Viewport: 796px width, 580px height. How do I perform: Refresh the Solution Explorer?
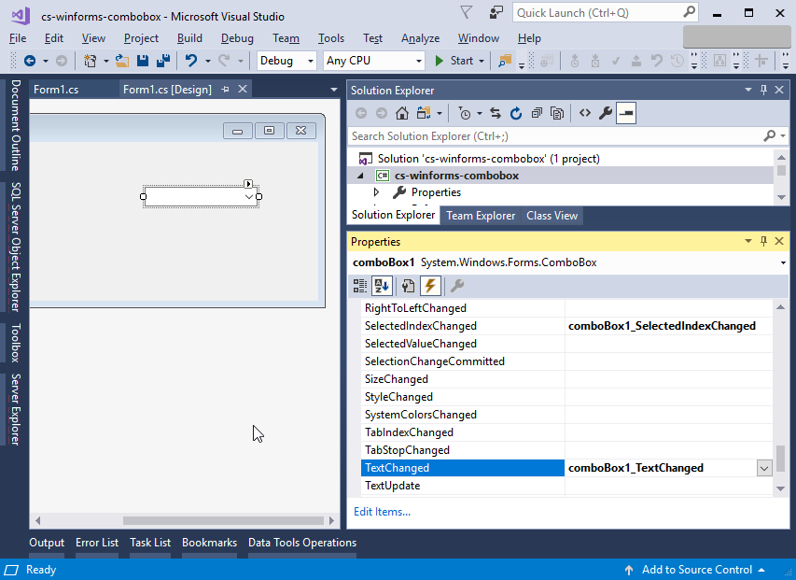tap(517, 113)
